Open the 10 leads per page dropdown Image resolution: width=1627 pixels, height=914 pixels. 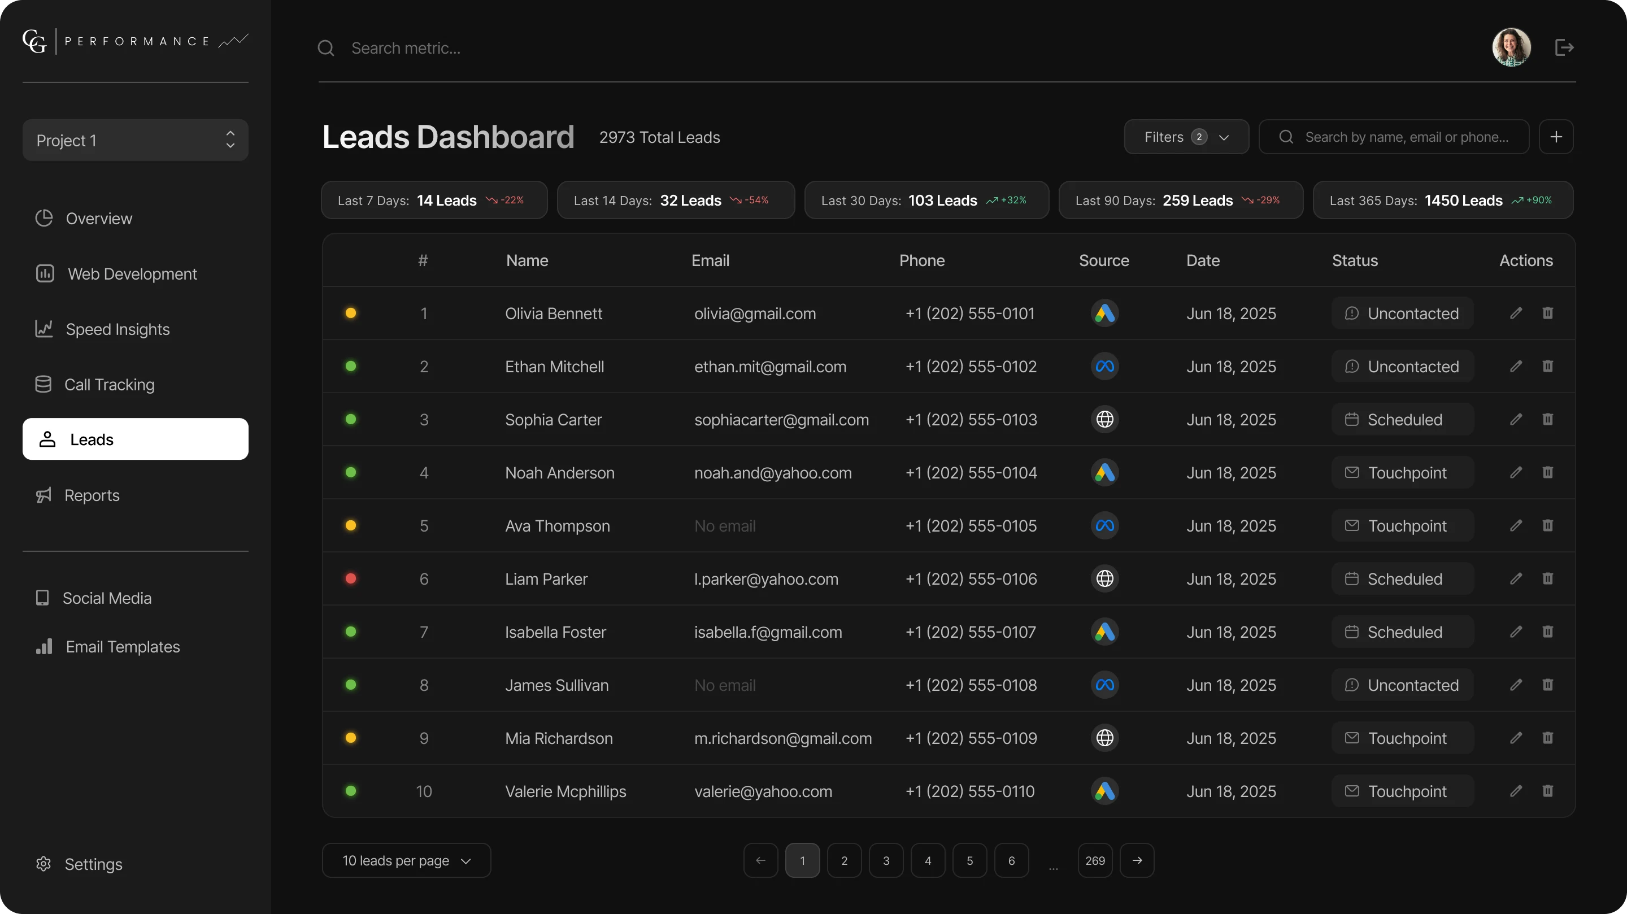point(406,860)
